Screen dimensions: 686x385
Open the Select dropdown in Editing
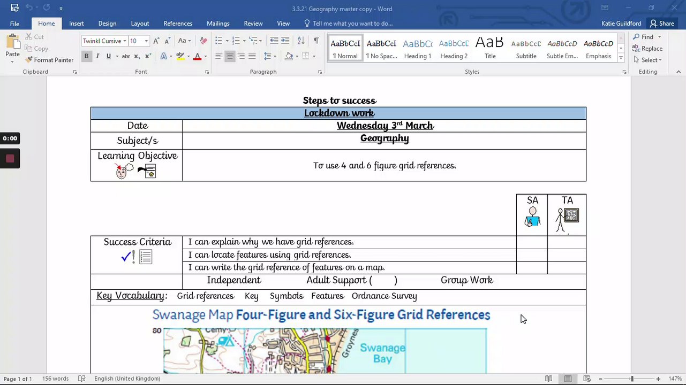click(x=647, y=60)
